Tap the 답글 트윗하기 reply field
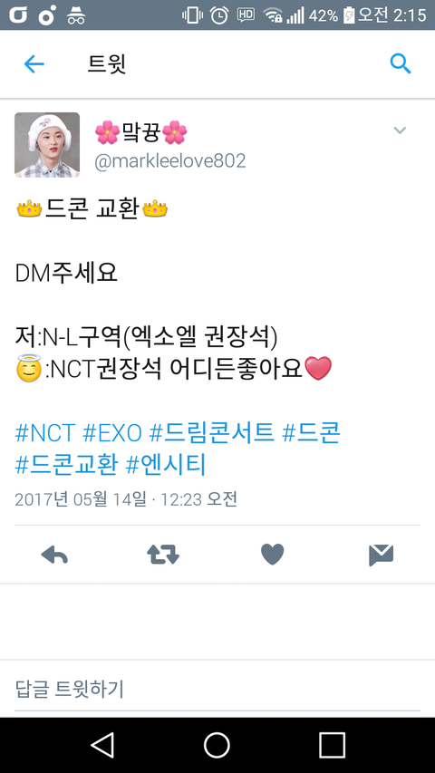The image size is (435, 773). point(217,689)
